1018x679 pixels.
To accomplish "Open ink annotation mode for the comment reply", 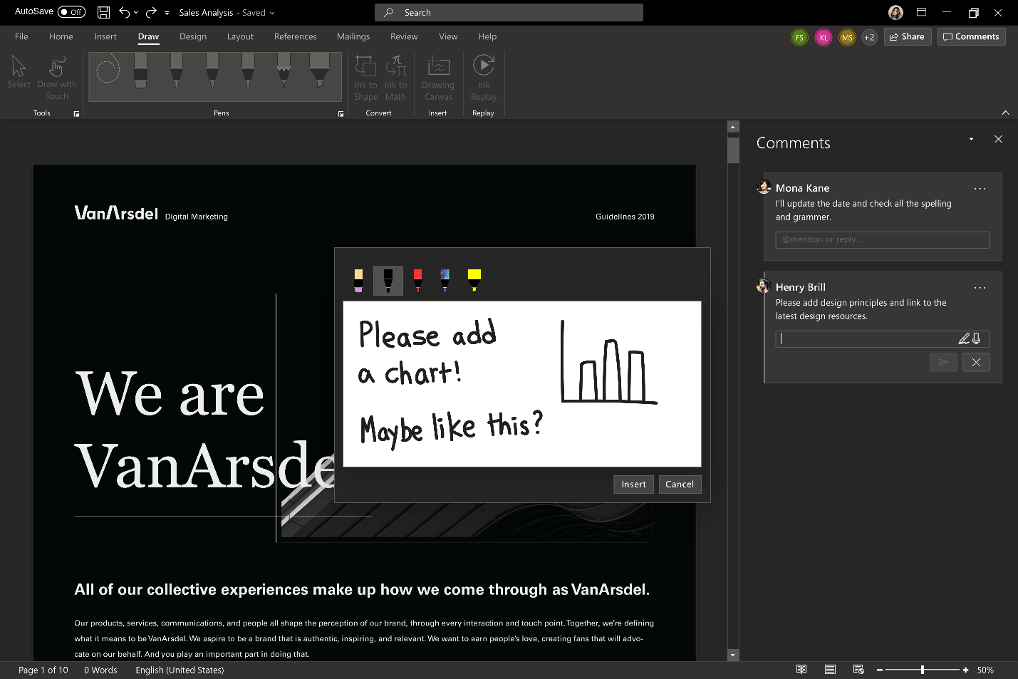I will click(x=964, y=338).
